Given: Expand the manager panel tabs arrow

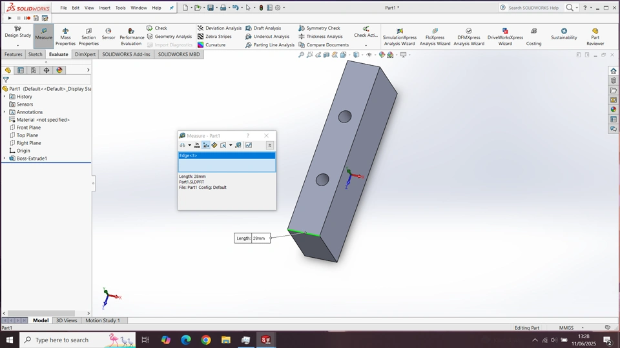Looking at the screenshot, I should (88, 70).
